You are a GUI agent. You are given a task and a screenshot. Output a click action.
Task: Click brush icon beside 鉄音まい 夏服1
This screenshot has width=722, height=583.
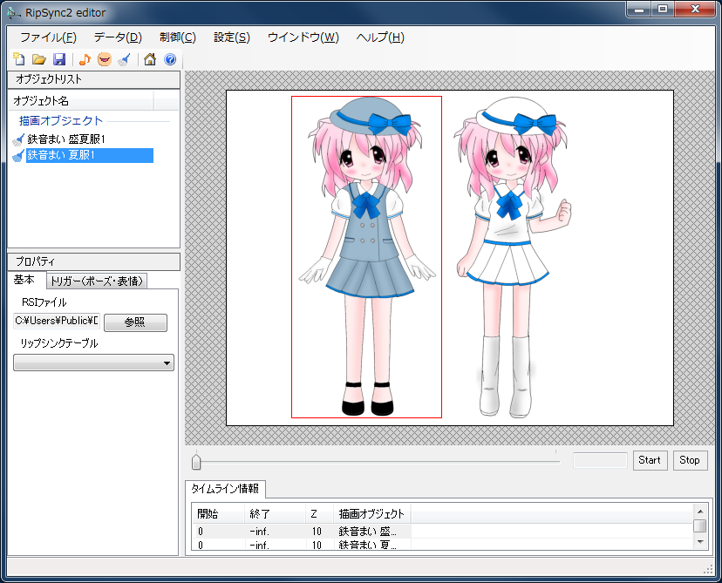click(18, 155)
